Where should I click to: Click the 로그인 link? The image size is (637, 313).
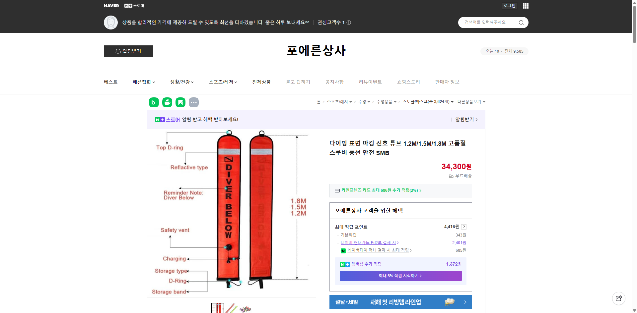[x=509, y=6]
